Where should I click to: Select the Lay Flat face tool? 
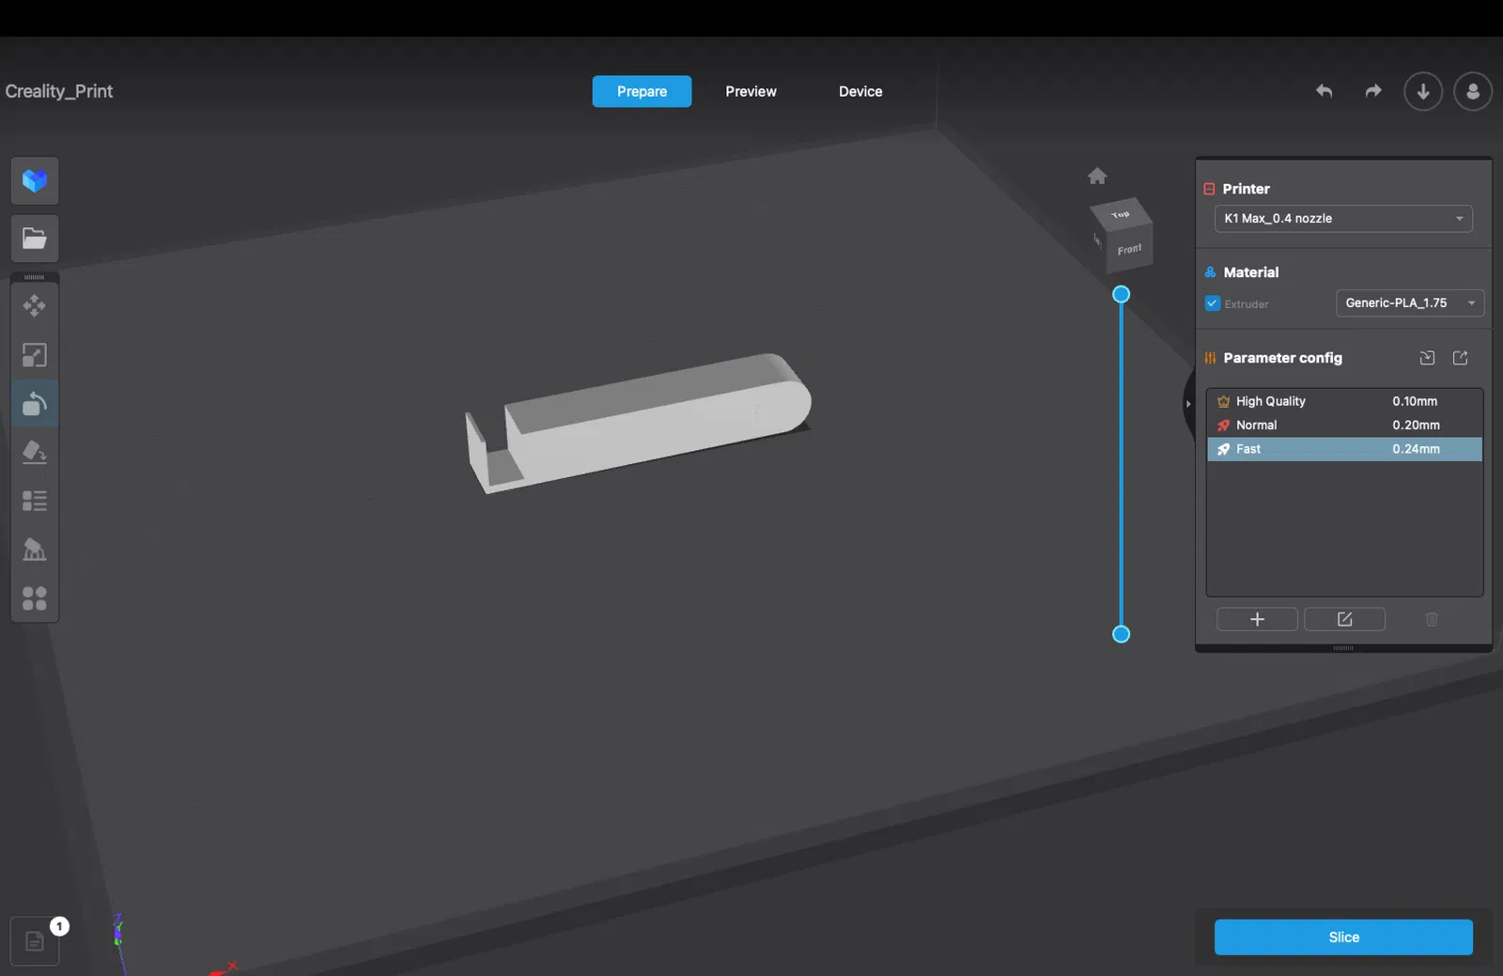pyautogui.click(x=35, y=453)
